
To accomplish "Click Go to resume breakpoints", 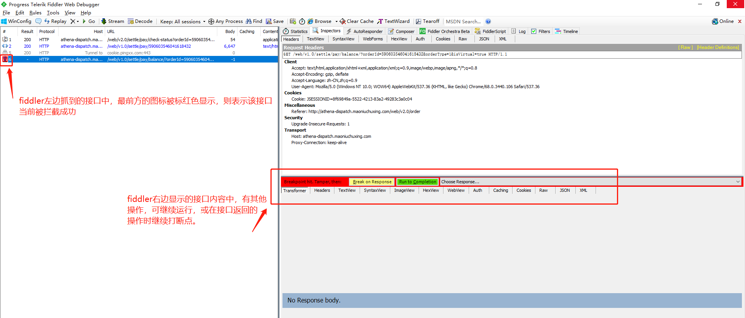I will [89, 21].
